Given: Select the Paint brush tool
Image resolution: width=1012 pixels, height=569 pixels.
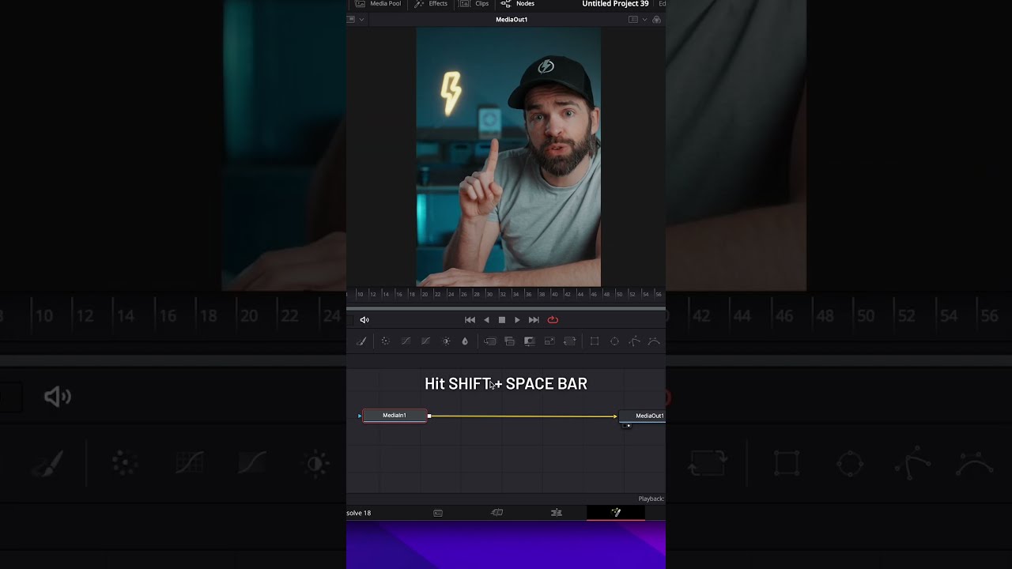Looking at the screenshot, I should [361, 341].
